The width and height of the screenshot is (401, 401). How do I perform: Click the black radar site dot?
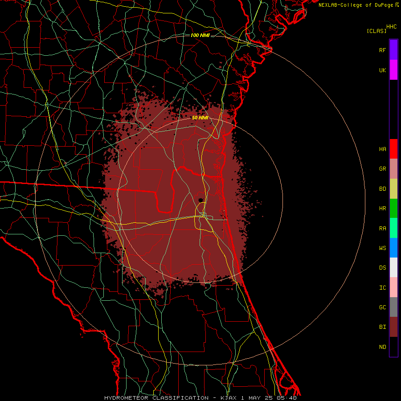[x=201, y=200]
